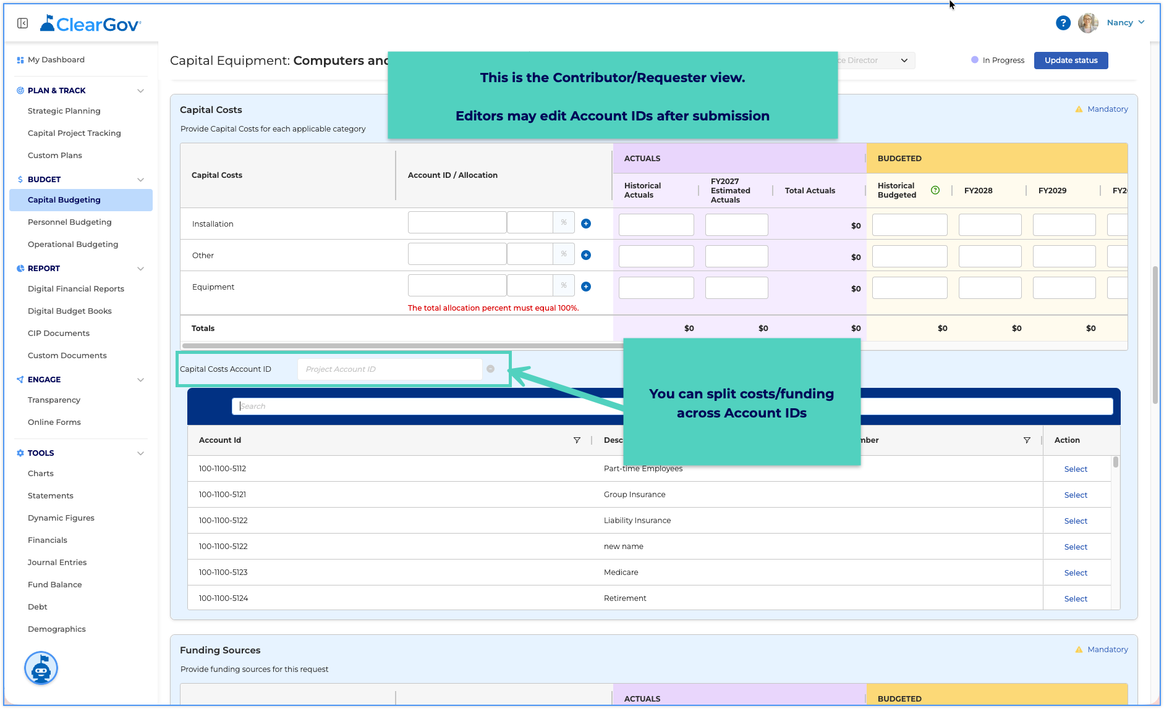The height and width of the screenshot is (709, 1164).
Task: Open Charts tool
Action: tap(41, 474)
